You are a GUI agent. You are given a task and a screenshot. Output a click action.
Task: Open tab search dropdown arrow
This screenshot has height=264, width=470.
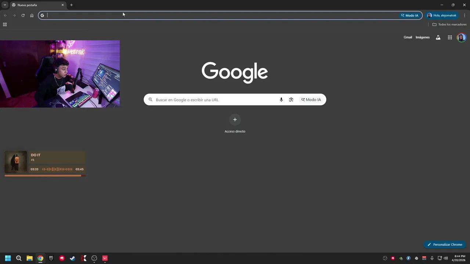point(5,5)
